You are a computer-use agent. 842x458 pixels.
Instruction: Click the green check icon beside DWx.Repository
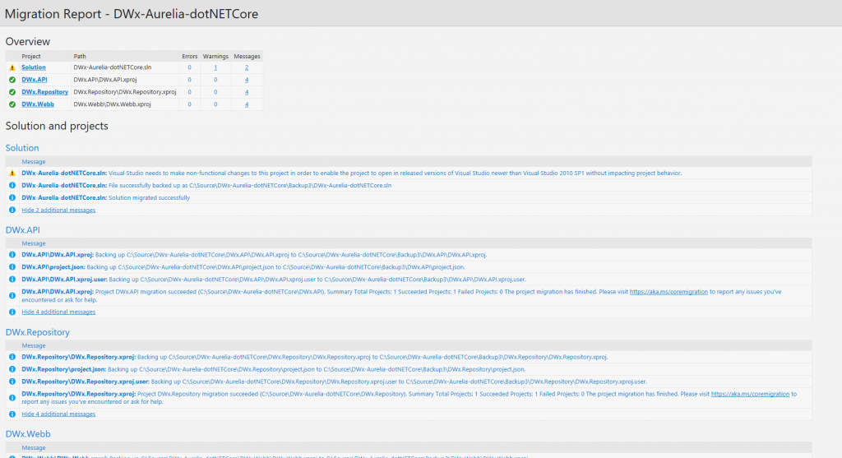tap(12, 92)
